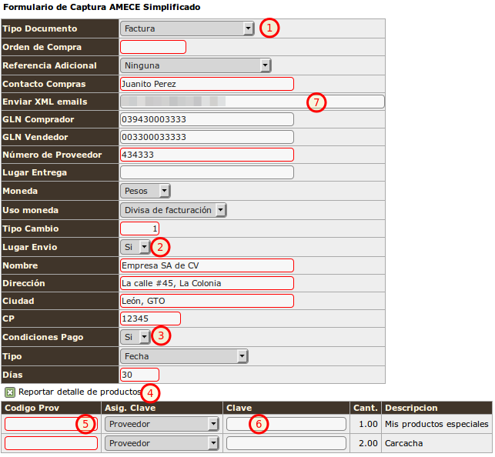The height and width of the screenshot is (457, 495).
Task: Toggle the Reportar detalle de productos checkbox
Action: [10, 392]
